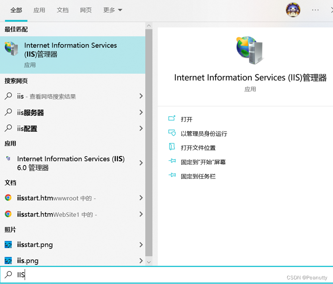Viewport: 333px width, 284px height.
Task: Select the iis配置 web suggestion
Action: click(73, 129)
